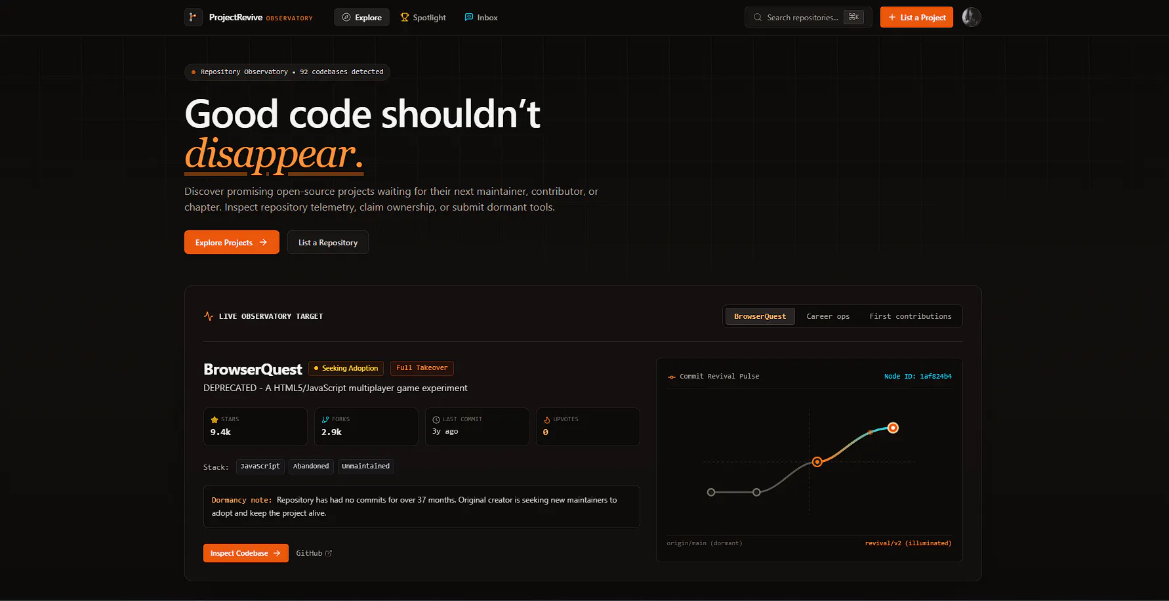The height and width of the screenshot is (601, 1169).
Task: Click the ProjectRevive brand name
Action: tap(236, 18)
